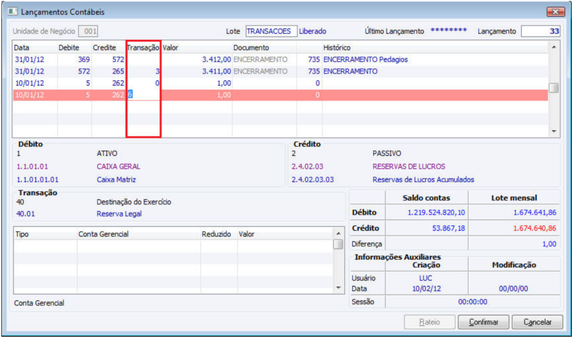
Task: Click the Cancelar button
Action: pyautogui.click(x=538, y=322)
